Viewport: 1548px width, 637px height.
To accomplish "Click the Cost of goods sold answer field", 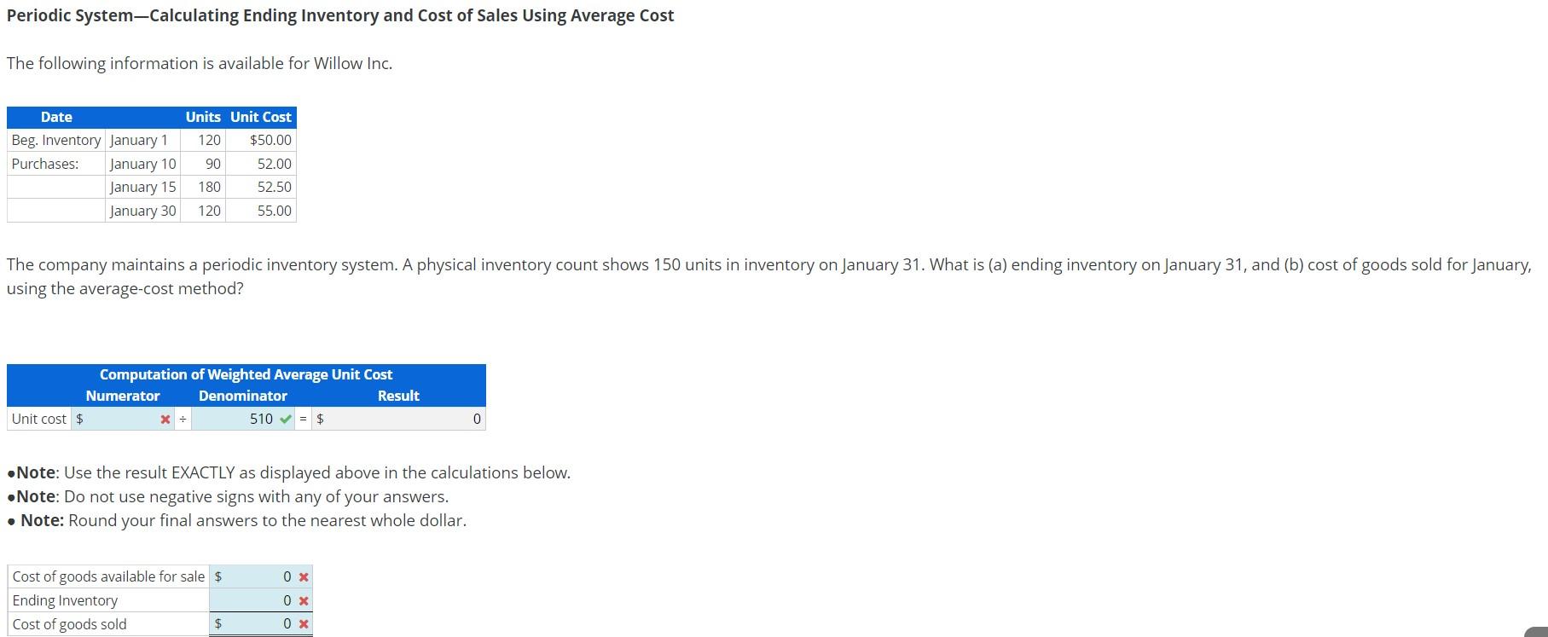I will point(260,623).
